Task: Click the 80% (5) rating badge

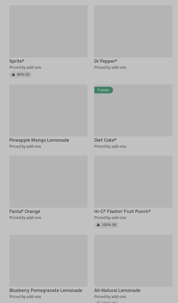Action: 23,75
